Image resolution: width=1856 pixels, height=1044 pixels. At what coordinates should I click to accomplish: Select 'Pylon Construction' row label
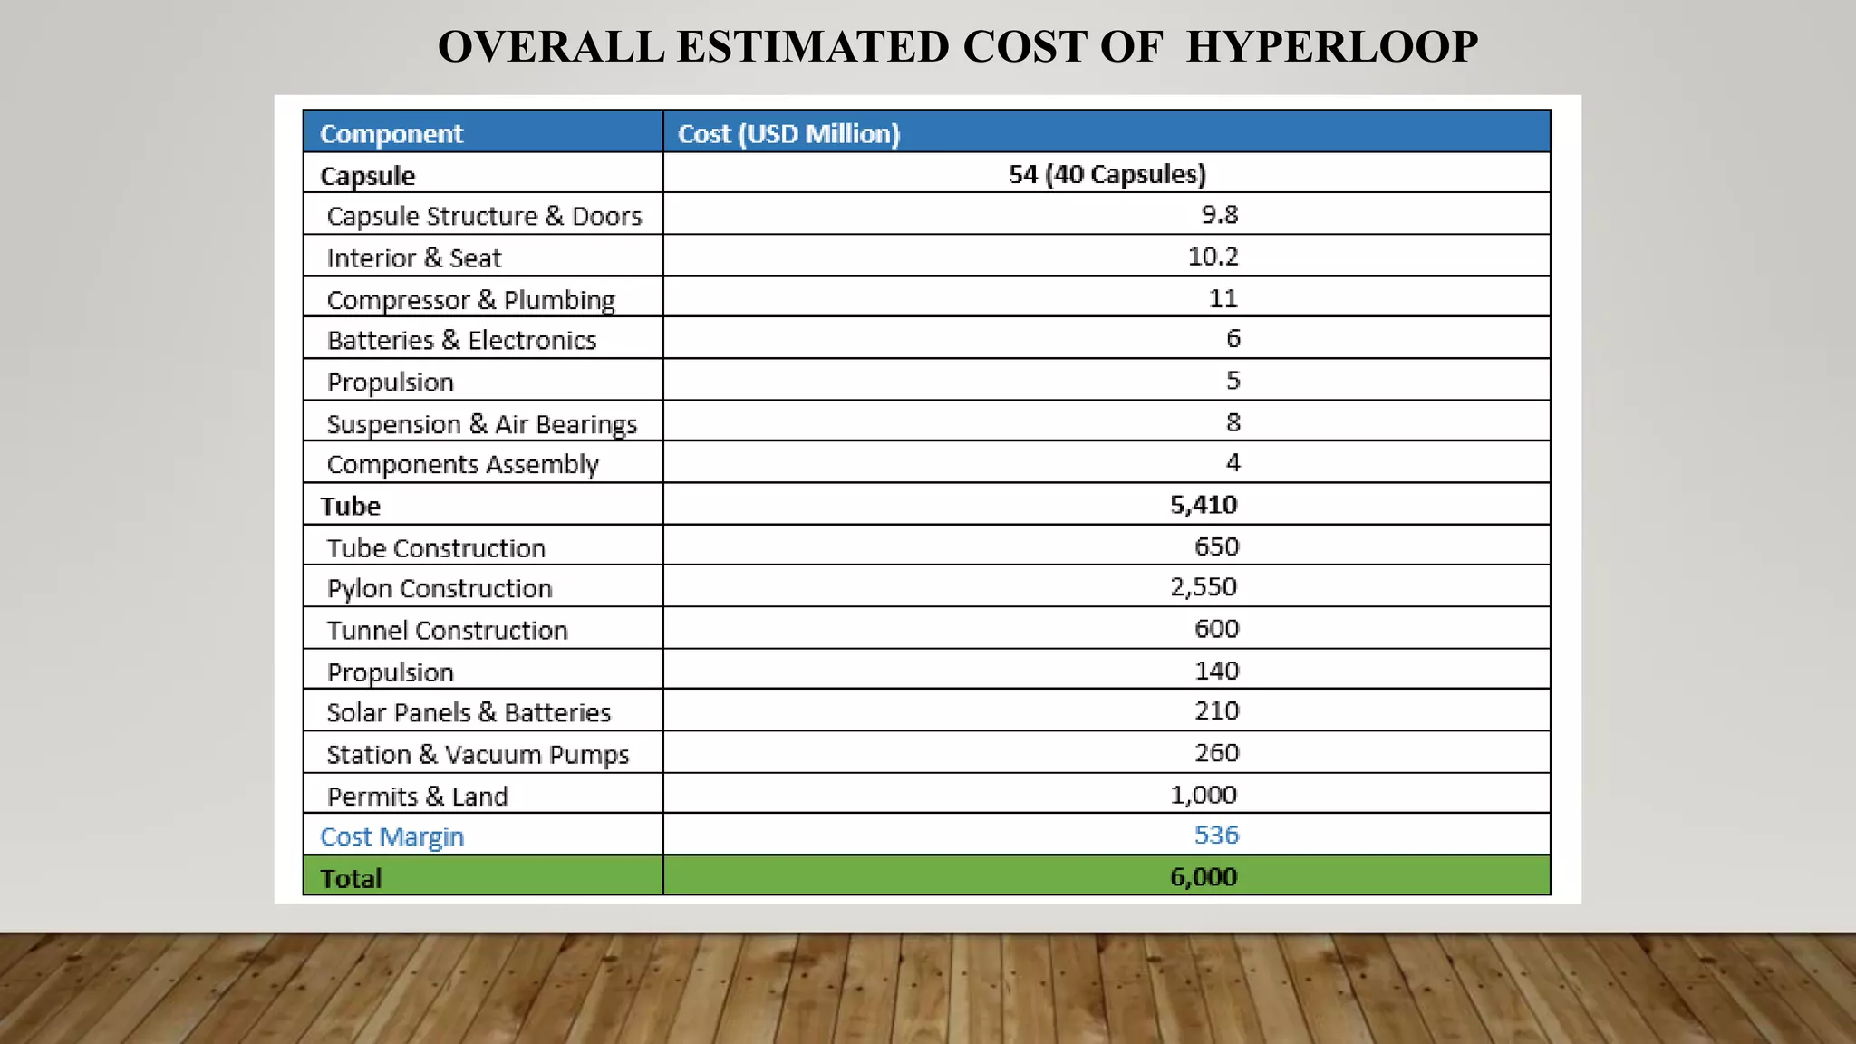pyautogui.click(x=440, y=589)
